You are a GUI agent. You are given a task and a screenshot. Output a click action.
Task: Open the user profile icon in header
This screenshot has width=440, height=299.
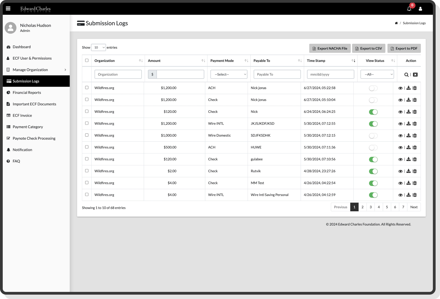(x=420, y=9)
